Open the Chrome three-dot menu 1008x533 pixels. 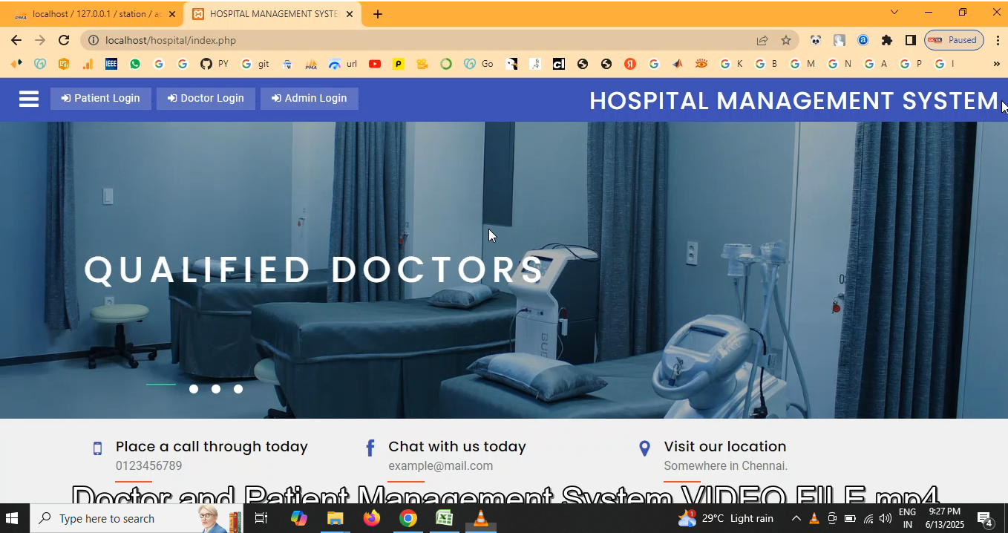tap(998, 40)
